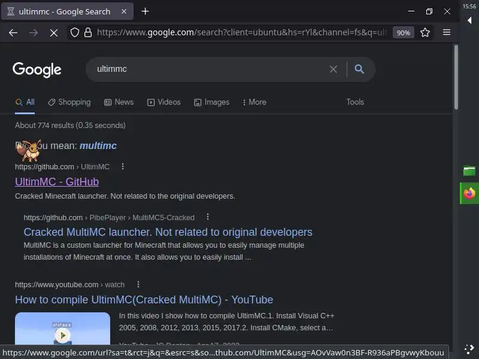This screenshot has height=359, width=479.
Task: Open options for MultiMC5-Cracked result
Action: pyautogui.click(x=208, y=217)
